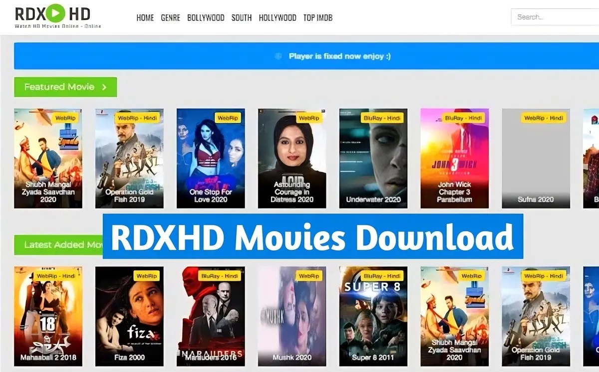Open the HOME menu item
This screenshot has height=372, width=599.
coord(145,18)
